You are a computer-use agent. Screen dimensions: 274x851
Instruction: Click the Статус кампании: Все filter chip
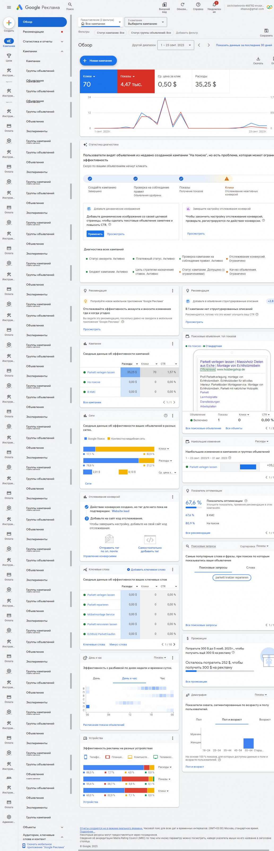111,33
